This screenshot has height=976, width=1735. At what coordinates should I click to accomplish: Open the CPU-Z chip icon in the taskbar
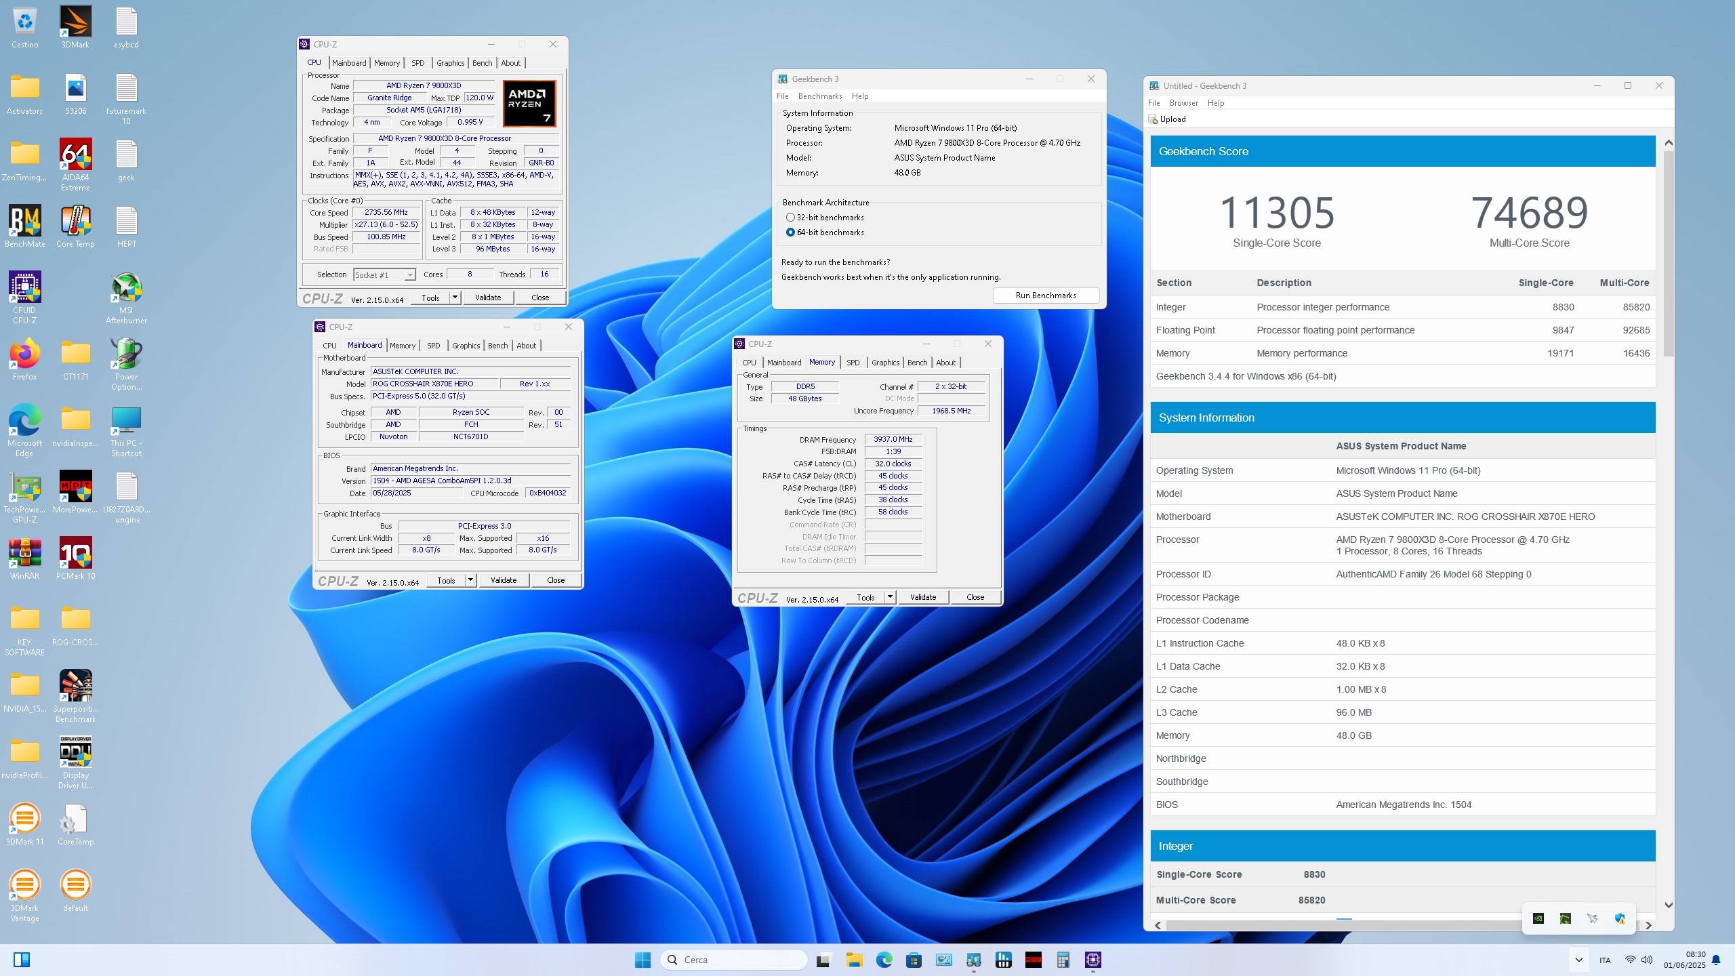1093,960
